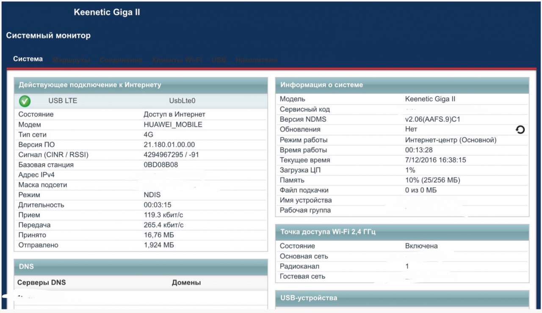Click the Адрес IPv4 label

tap(36, 175)
